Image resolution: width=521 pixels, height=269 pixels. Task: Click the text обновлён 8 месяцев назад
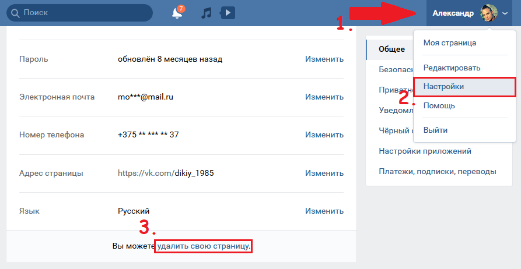(170, 59)
